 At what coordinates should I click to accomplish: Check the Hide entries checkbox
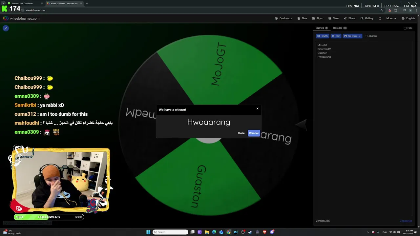point(405,28)
